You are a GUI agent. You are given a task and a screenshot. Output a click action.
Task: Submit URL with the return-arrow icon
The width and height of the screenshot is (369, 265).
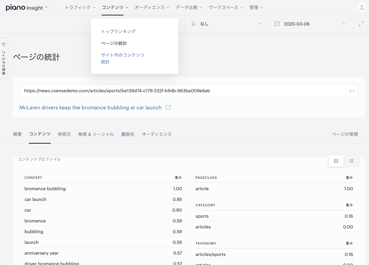pyautogui.click(x=352, y=91)
